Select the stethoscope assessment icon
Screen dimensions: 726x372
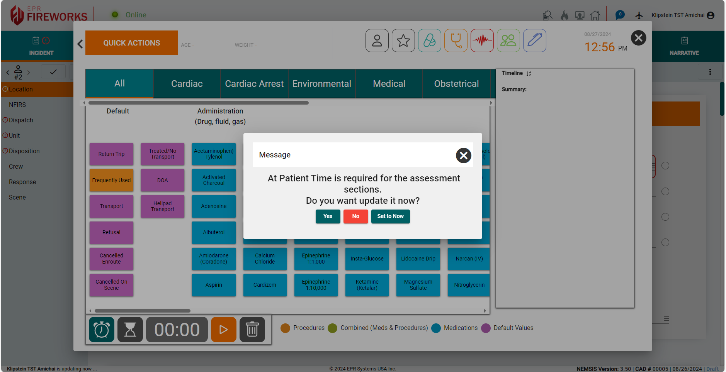click(456, 41)
